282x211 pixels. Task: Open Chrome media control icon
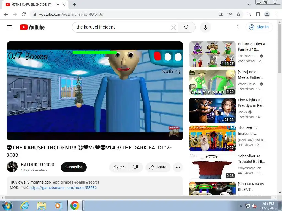coord(249,14)
